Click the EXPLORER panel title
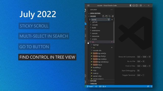163x91 pixels. (x=93, y=10)
